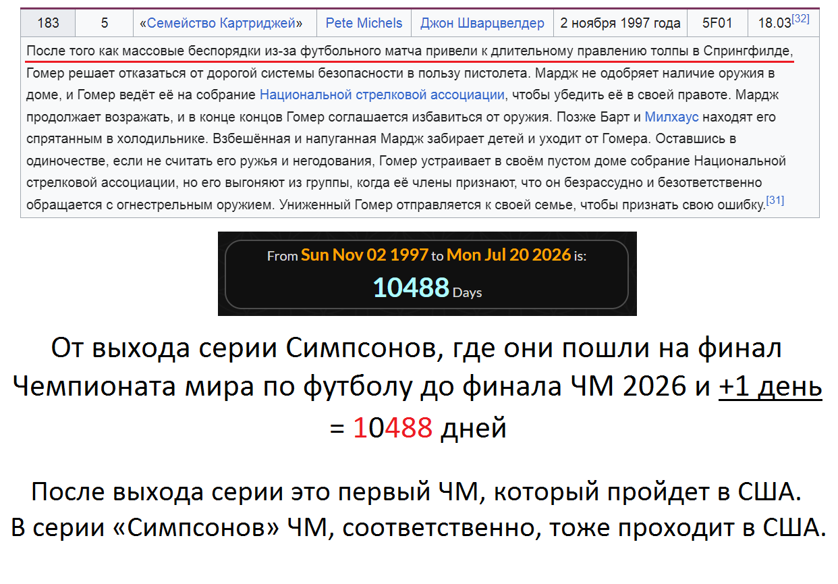Select the episode number cell 183

tap(48, 24)
